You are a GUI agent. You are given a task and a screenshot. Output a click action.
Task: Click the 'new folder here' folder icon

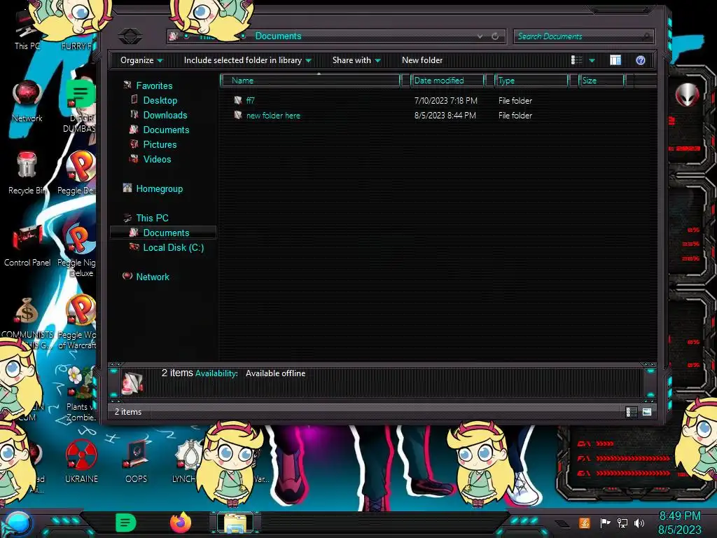pos(238,116)
